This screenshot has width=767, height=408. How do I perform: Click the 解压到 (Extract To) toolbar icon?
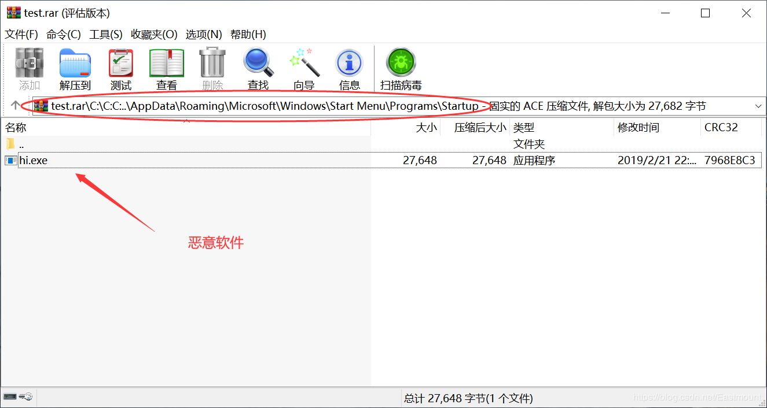75,64
